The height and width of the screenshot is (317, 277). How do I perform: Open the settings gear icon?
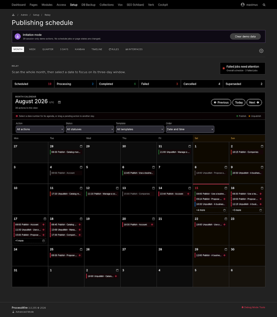[x=261, y=51]
